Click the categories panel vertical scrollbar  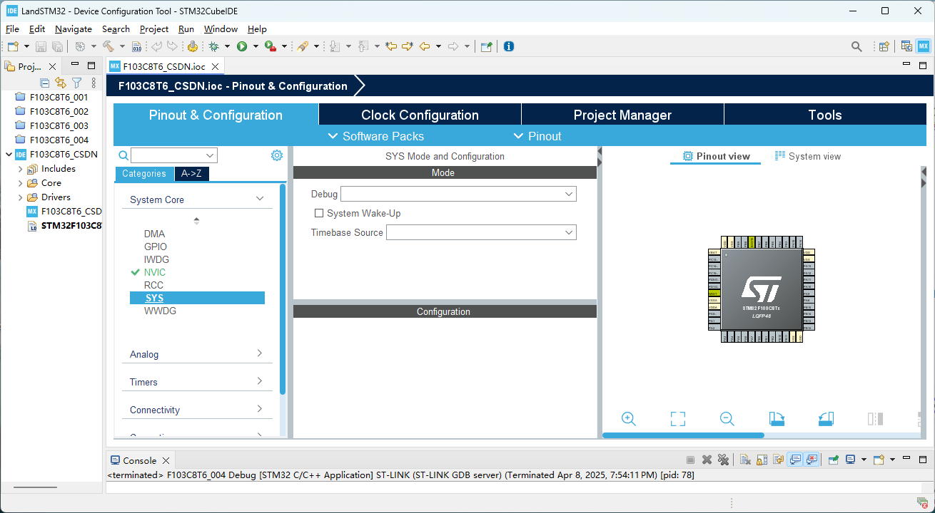tap(283, 289)
